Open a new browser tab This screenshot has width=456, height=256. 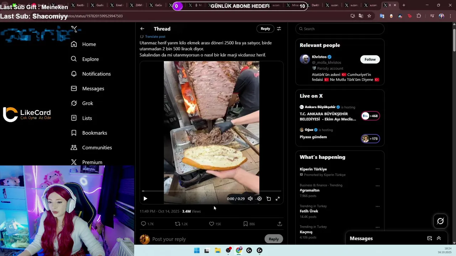tap(404, 5)
